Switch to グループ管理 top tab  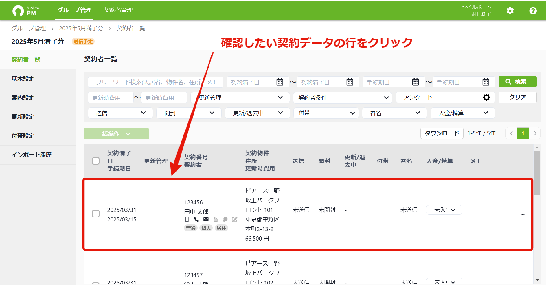pyautogui.click(x=74, y=10)
